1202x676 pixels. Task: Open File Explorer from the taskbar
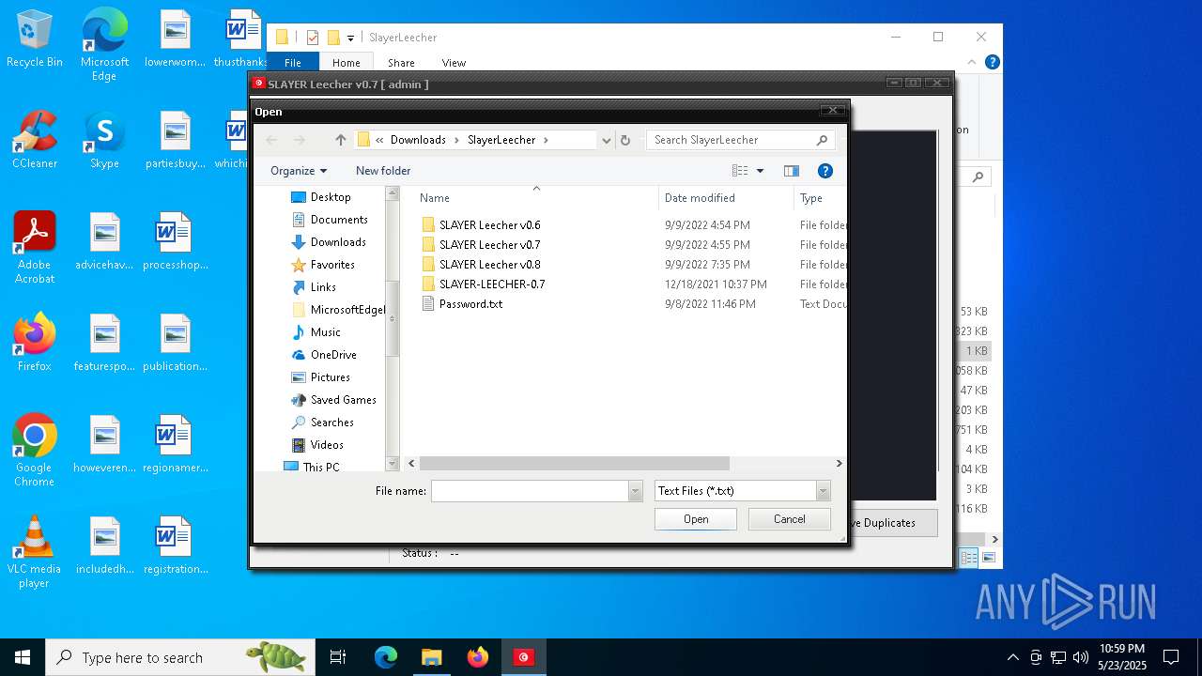432,657
